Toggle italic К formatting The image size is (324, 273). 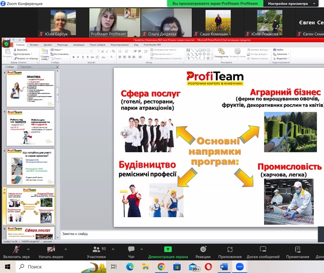[78, 57]
